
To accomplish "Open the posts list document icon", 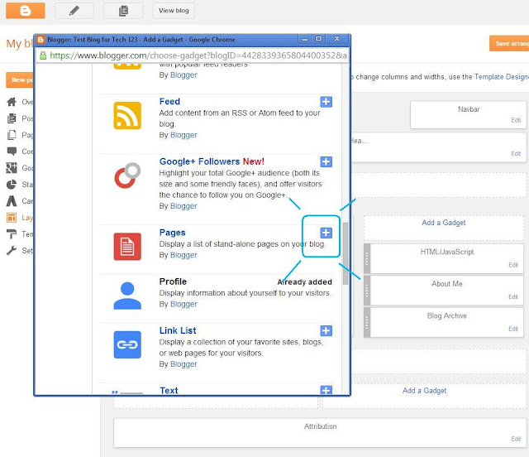I will point(123,11).
